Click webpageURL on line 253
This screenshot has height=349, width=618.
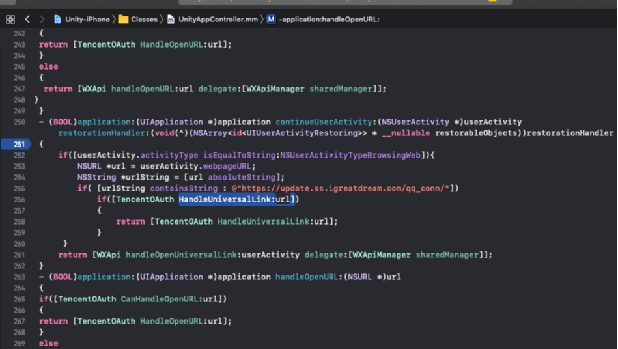[227, 166]
